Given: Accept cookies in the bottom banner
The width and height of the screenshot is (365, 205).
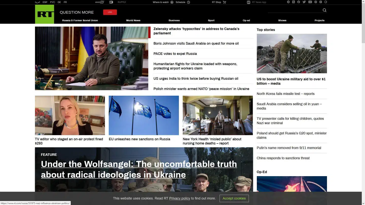Looking at the screenshot, I should [234, 198].
